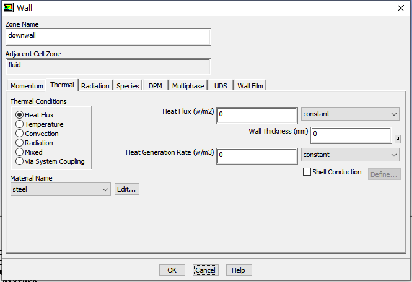The width and height of the screenshot is (412, 282).
Task: Click the 'p' parameter button beside Wall Thickness
Action: (x=397, y=139)
